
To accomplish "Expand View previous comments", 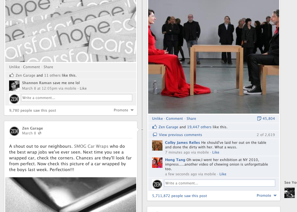I will click(x=180, y=135).
